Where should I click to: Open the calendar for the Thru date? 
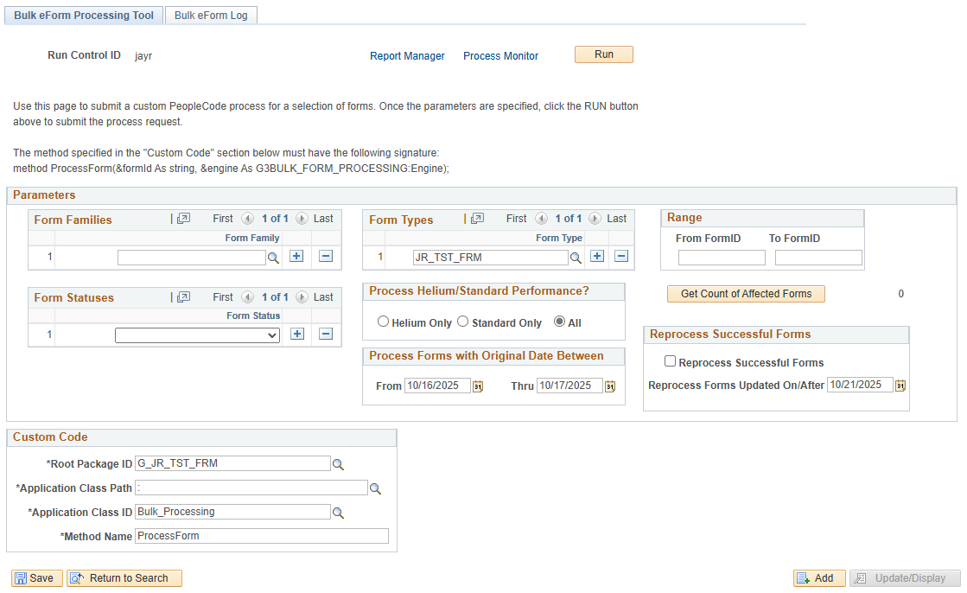tap(609, 386)
